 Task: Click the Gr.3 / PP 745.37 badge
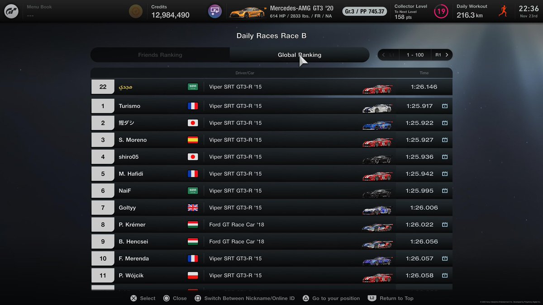(x=364, y=11)
